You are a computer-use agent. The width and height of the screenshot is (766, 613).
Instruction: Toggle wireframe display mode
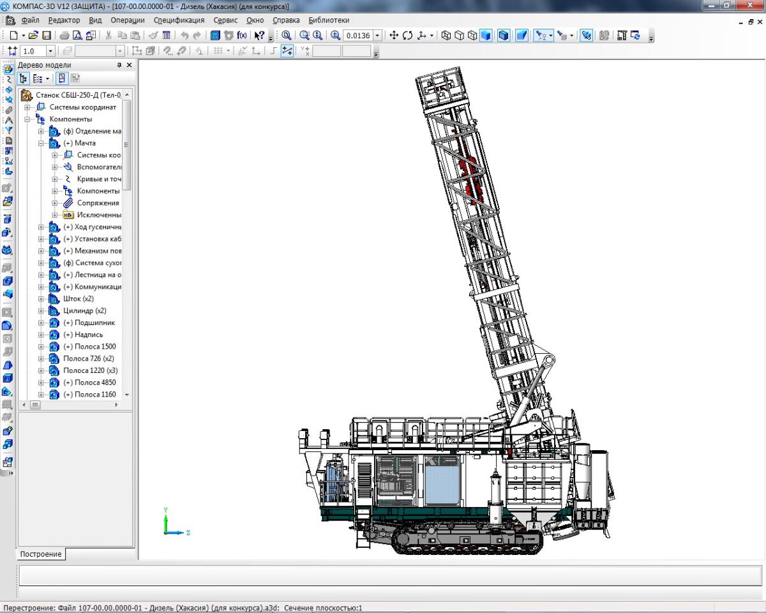click(446, 36)
